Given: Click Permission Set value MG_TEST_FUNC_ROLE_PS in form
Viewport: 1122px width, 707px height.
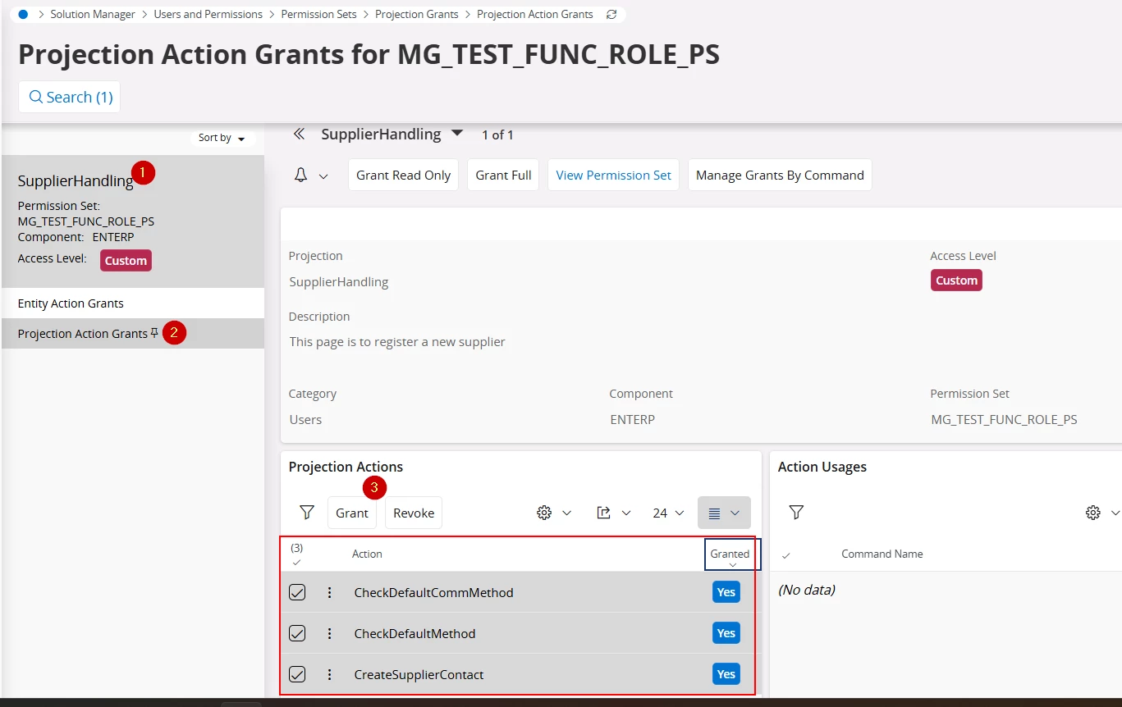Looking at the screenshot, I should [1004, 420].
